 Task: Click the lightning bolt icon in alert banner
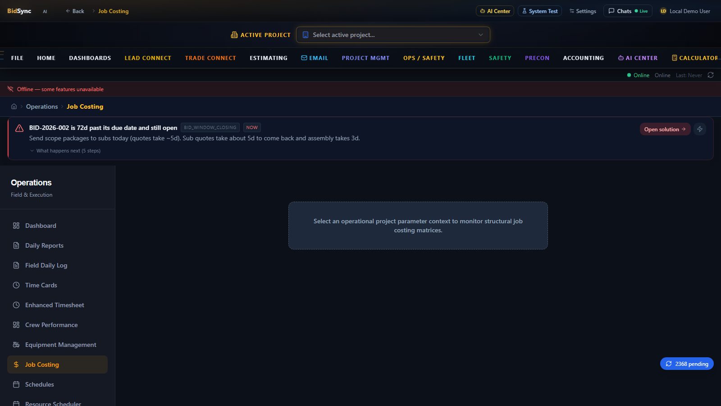click(700, 129)
